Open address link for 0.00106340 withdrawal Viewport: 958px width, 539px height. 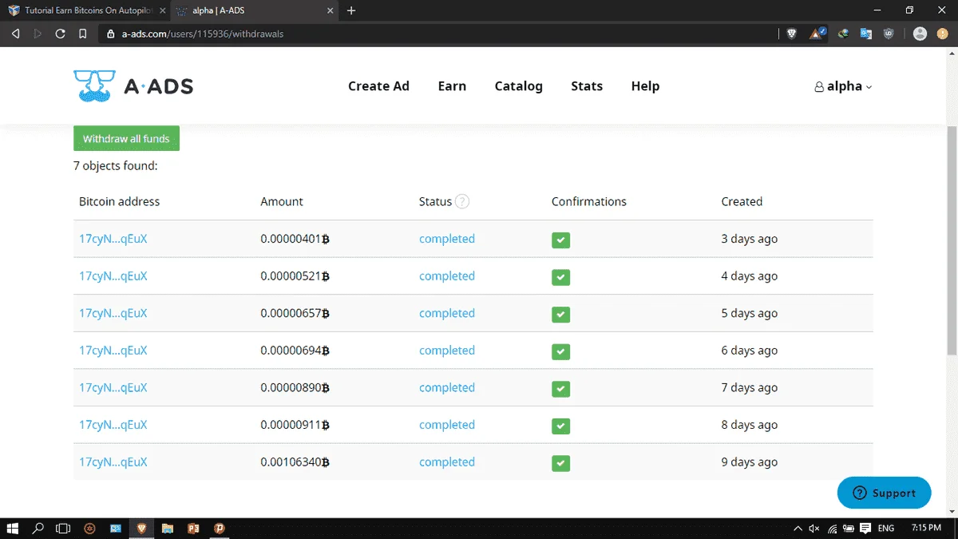coord(113,462)
